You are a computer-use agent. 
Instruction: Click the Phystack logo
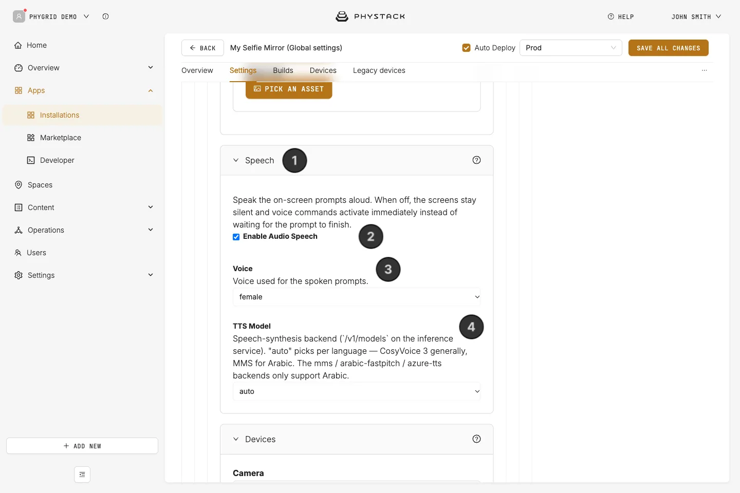370,16
